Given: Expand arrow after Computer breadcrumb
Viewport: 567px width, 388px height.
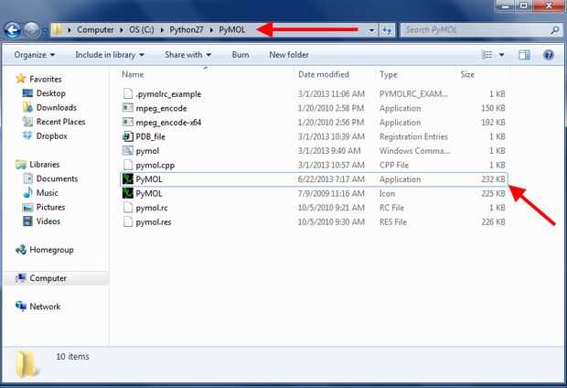Looking at the screenshot, I should 122,30.
